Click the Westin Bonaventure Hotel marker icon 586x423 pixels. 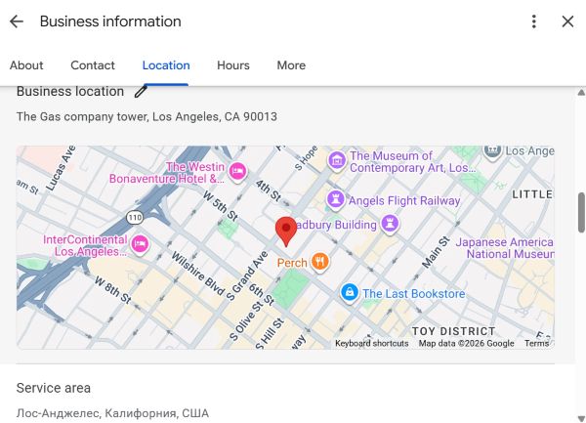237,172
